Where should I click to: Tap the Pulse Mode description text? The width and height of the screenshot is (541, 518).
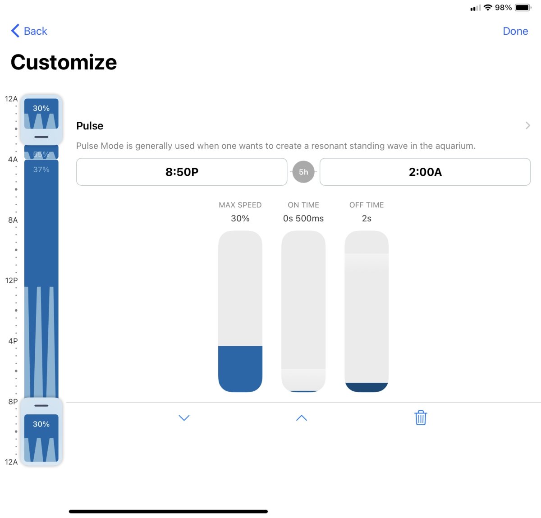tap(275, 146)
